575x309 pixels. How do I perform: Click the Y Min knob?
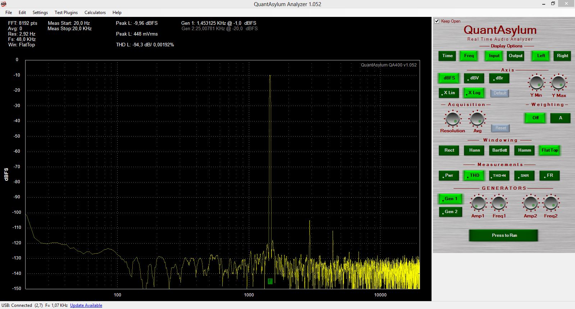click(x=536, y=83)
